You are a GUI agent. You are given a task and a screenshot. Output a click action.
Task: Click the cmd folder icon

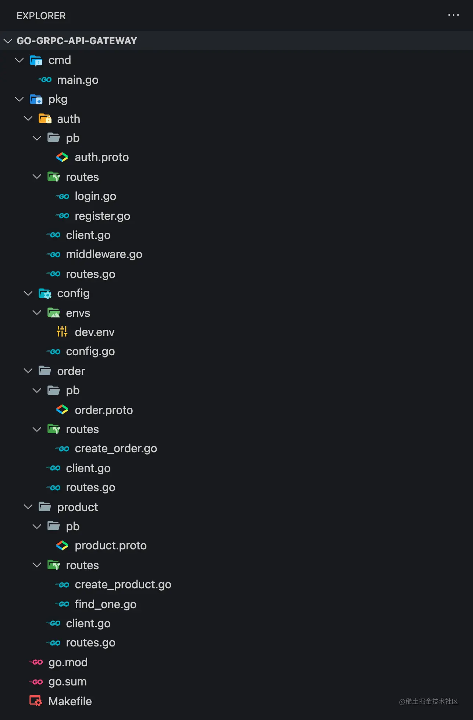pos(35,60)
